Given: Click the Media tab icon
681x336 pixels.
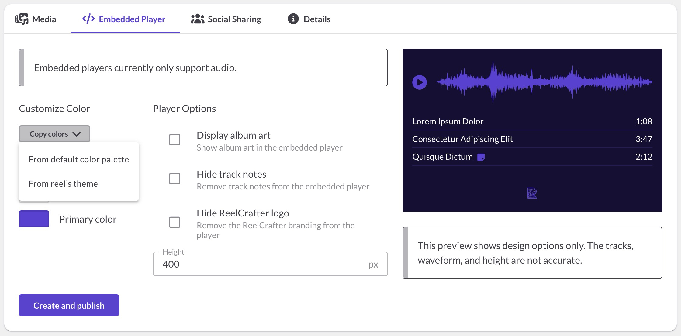Looking at the screenshot, I should (22, 19).
